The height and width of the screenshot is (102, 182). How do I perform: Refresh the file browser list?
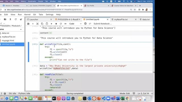click(16, 19)
